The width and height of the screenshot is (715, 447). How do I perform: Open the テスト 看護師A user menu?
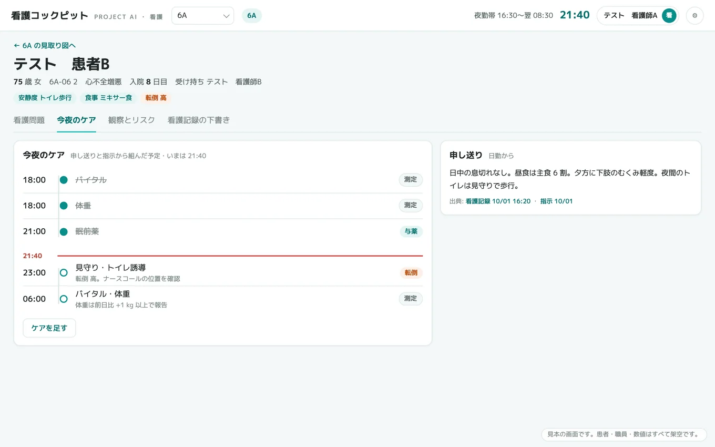[x=638, y=16]
